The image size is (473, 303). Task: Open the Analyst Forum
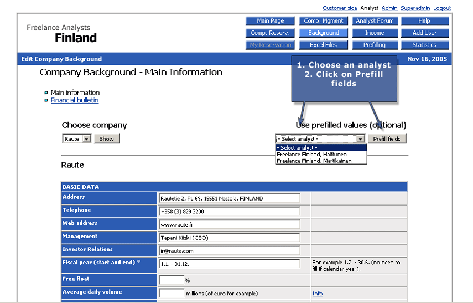[x=375, y=21]
